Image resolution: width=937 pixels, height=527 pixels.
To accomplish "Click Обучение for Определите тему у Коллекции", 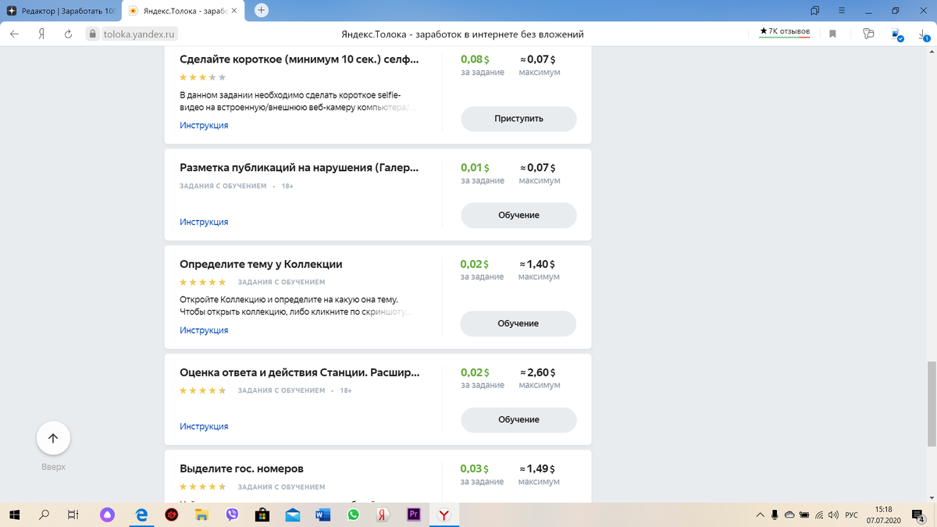I will [x=518, y=323].
